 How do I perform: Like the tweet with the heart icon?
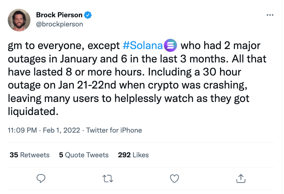(x=174, y=178)
